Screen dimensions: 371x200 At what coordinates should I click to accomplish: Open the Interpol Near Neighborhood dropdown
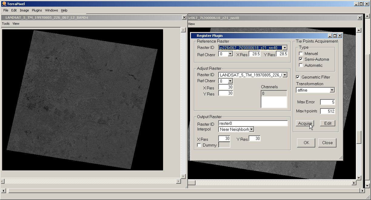[251, 129]
